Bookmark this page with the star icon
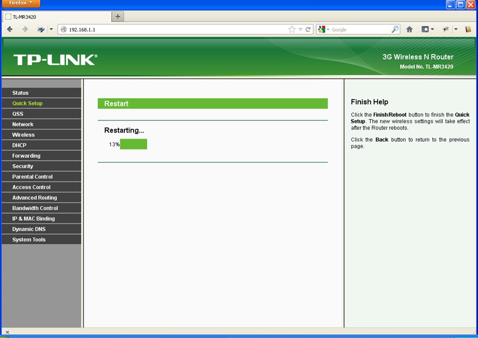This screenshot has width=478, height=338. (x=292, y=29)
